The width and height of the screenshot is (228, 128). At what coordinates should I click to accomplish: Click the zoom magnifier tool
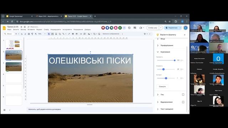tap(36, 34)
